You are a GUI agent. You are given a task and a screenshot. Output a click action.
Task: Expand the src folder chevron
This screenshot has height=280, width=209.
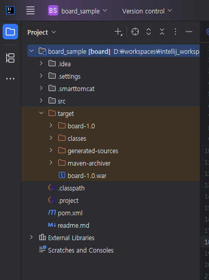(41, 100)
